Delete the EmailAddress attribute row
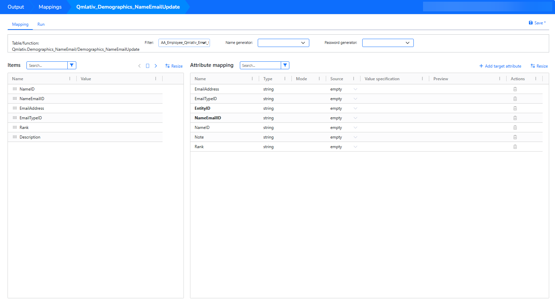Screen dimensions: 555x299 [515, 89]
